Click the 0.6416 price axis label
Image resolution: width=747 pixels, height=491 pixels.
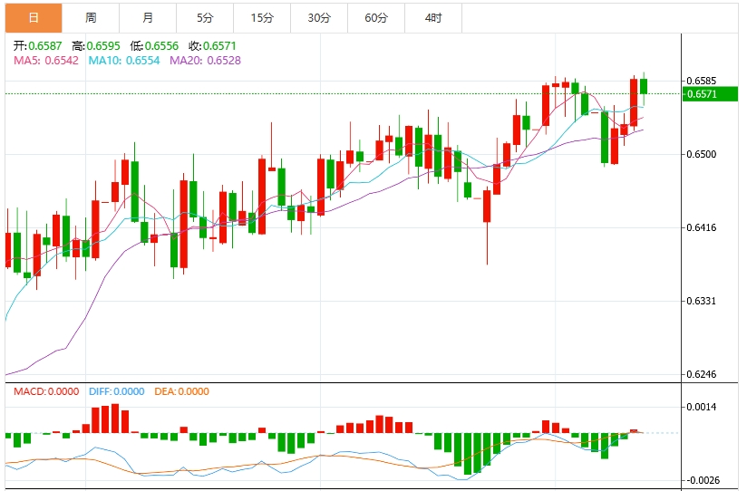(x=702, y=227)
